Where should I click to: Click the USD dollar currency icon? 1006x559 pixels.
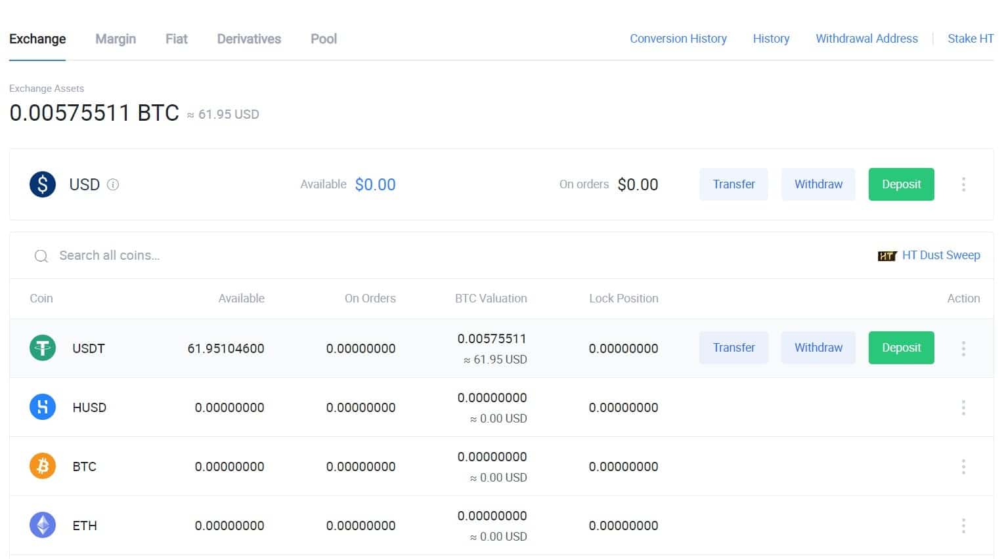point(42,184)
